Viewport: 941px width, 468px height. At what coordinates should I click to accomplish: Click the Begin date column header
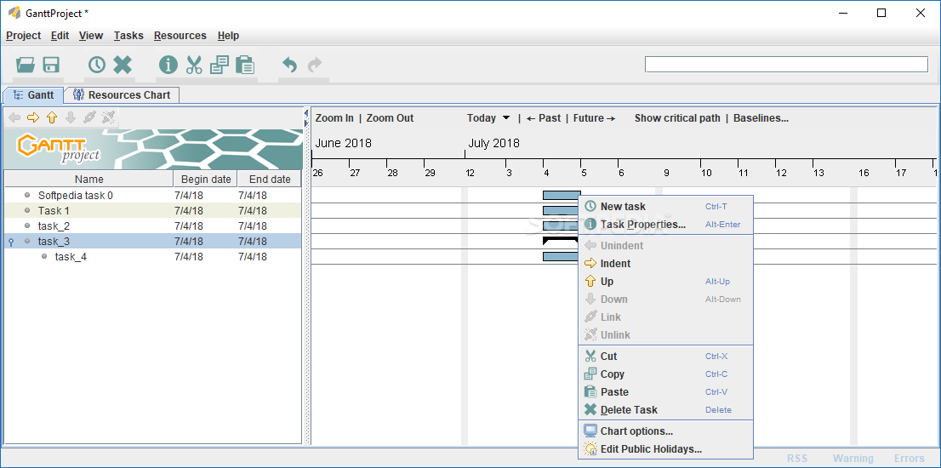tap(206, 179)
